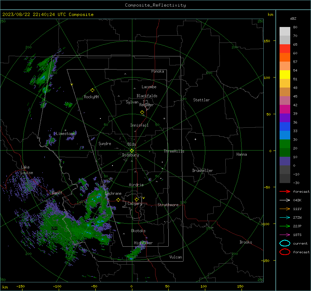Click the green 22JP arrow in the legend
The width and height of the screenshot is (311, 291).
285,226
